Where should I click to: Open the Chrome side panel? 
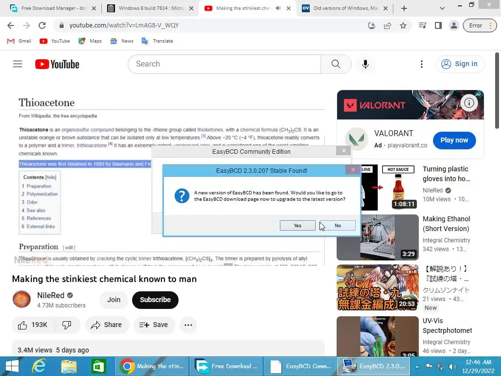point(438,25)
